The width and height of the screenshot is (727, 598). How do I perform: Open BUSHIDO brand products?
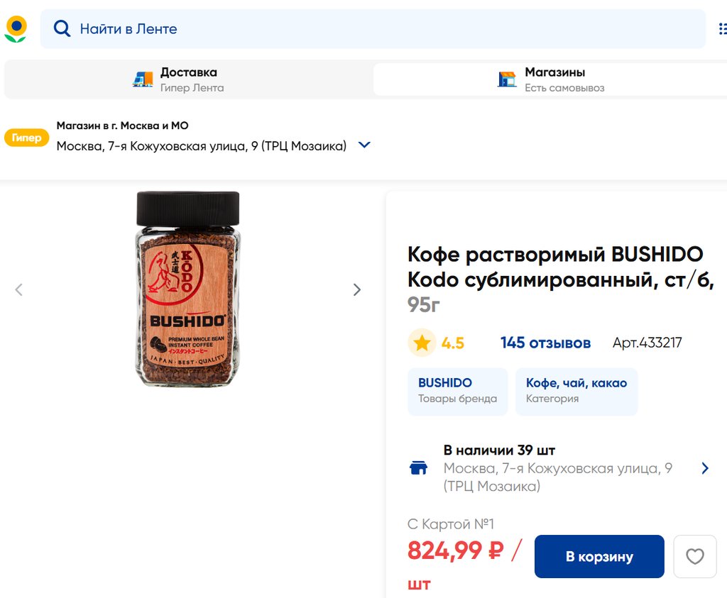[457, 391]
